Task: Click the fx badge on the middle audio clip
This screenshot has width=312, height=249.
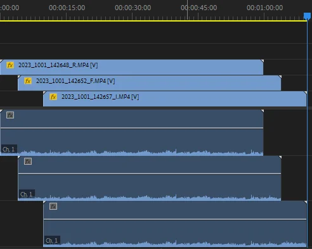Action: pos(28,162)
